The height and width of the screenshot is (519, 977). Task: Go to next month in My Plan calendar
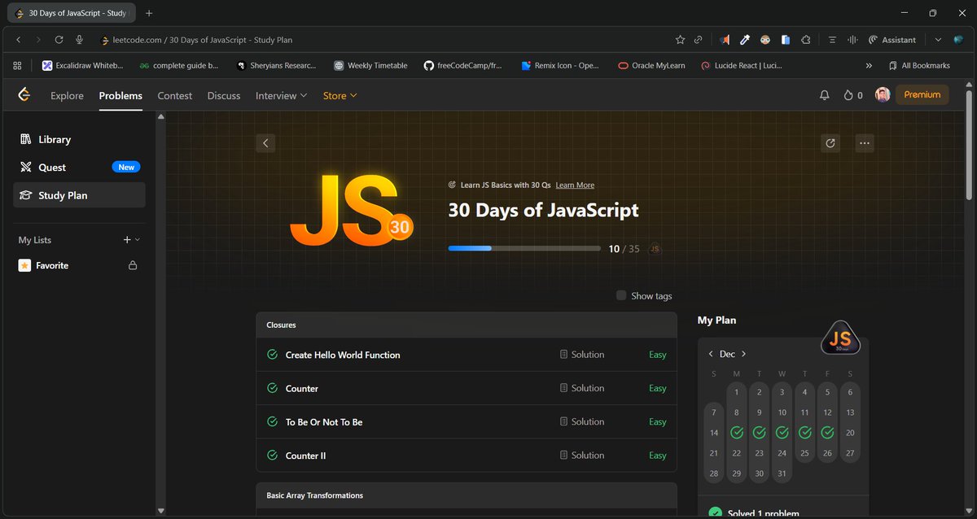(743, 354)
